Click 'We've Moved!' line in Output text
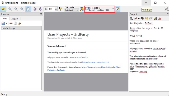 point(136,36)
